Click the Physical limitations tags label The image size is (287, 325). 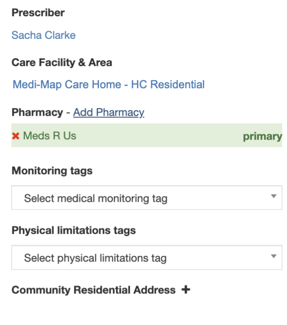[x=73, y=231]
